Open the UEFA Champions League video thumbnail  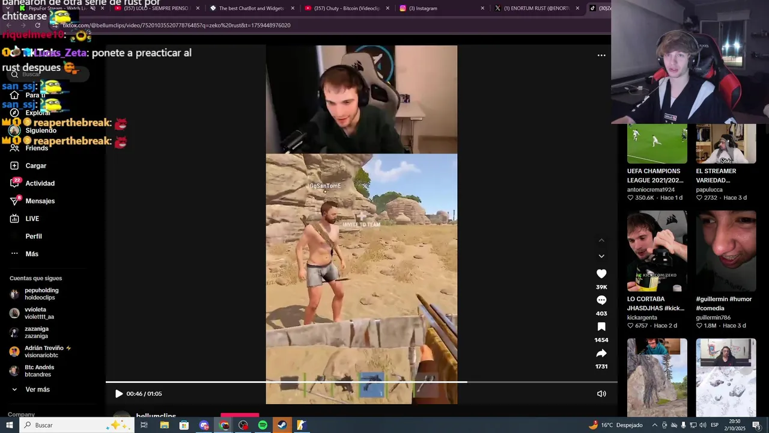click(657, 143)
